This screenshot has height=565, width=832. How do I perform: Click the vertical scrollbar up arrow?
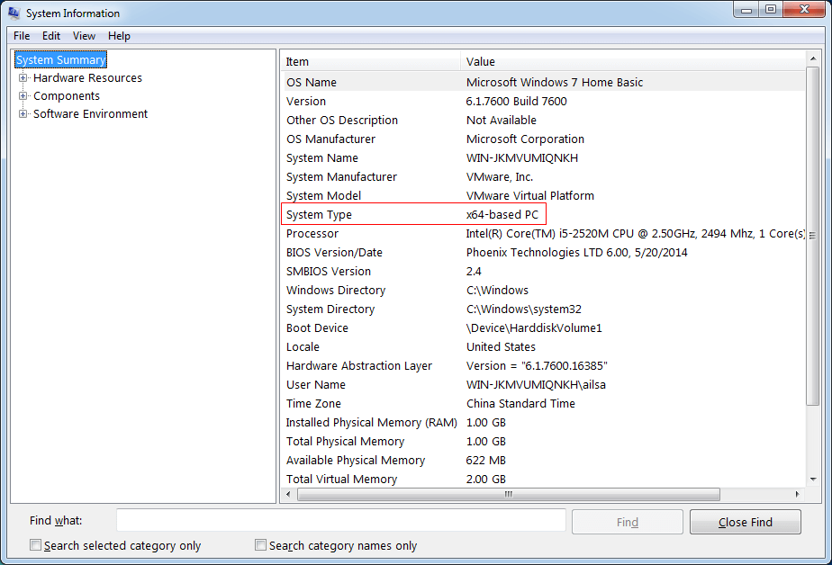[x=813, y=58]
